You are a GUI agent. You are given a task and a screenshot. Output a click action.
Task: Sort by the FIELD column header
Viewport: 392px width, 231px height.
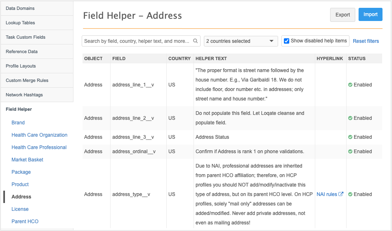(119, 58)
